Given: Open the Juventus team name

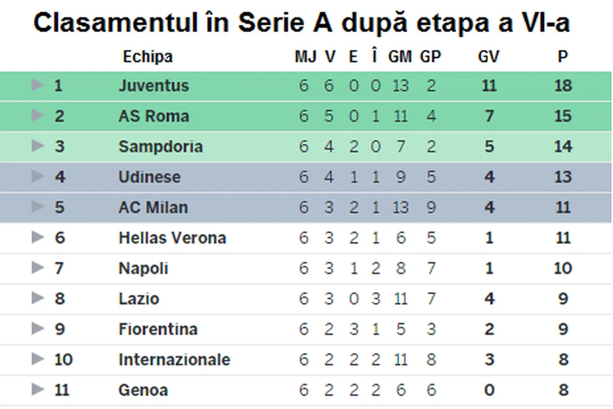Looking at the screenshot, I should point(154,86).
